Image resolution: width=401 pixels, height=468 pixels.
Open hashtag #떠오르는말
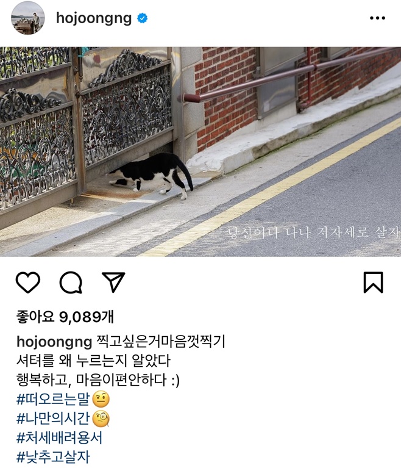pos(53,399)
